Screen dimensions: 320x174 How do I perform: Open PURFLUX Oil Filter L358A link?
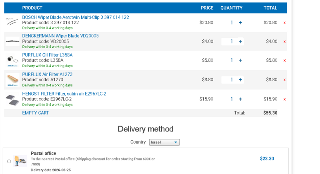coord(47,55)
